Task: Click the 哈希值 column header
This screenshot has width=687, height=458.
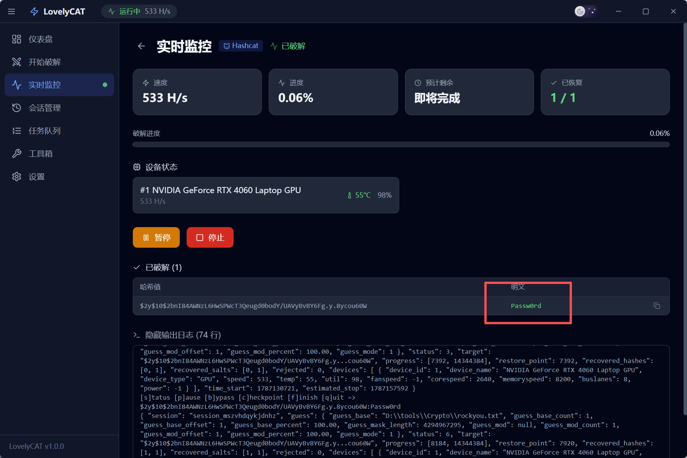Action: pyautogui.click(x=150, y=287)
